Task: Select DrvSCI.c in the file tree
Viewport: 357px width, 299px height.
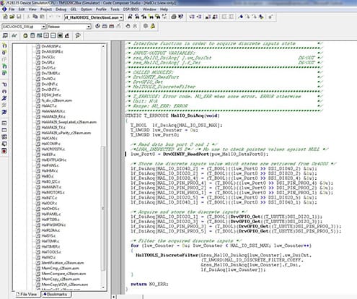Action: click(x=48, y=57)
